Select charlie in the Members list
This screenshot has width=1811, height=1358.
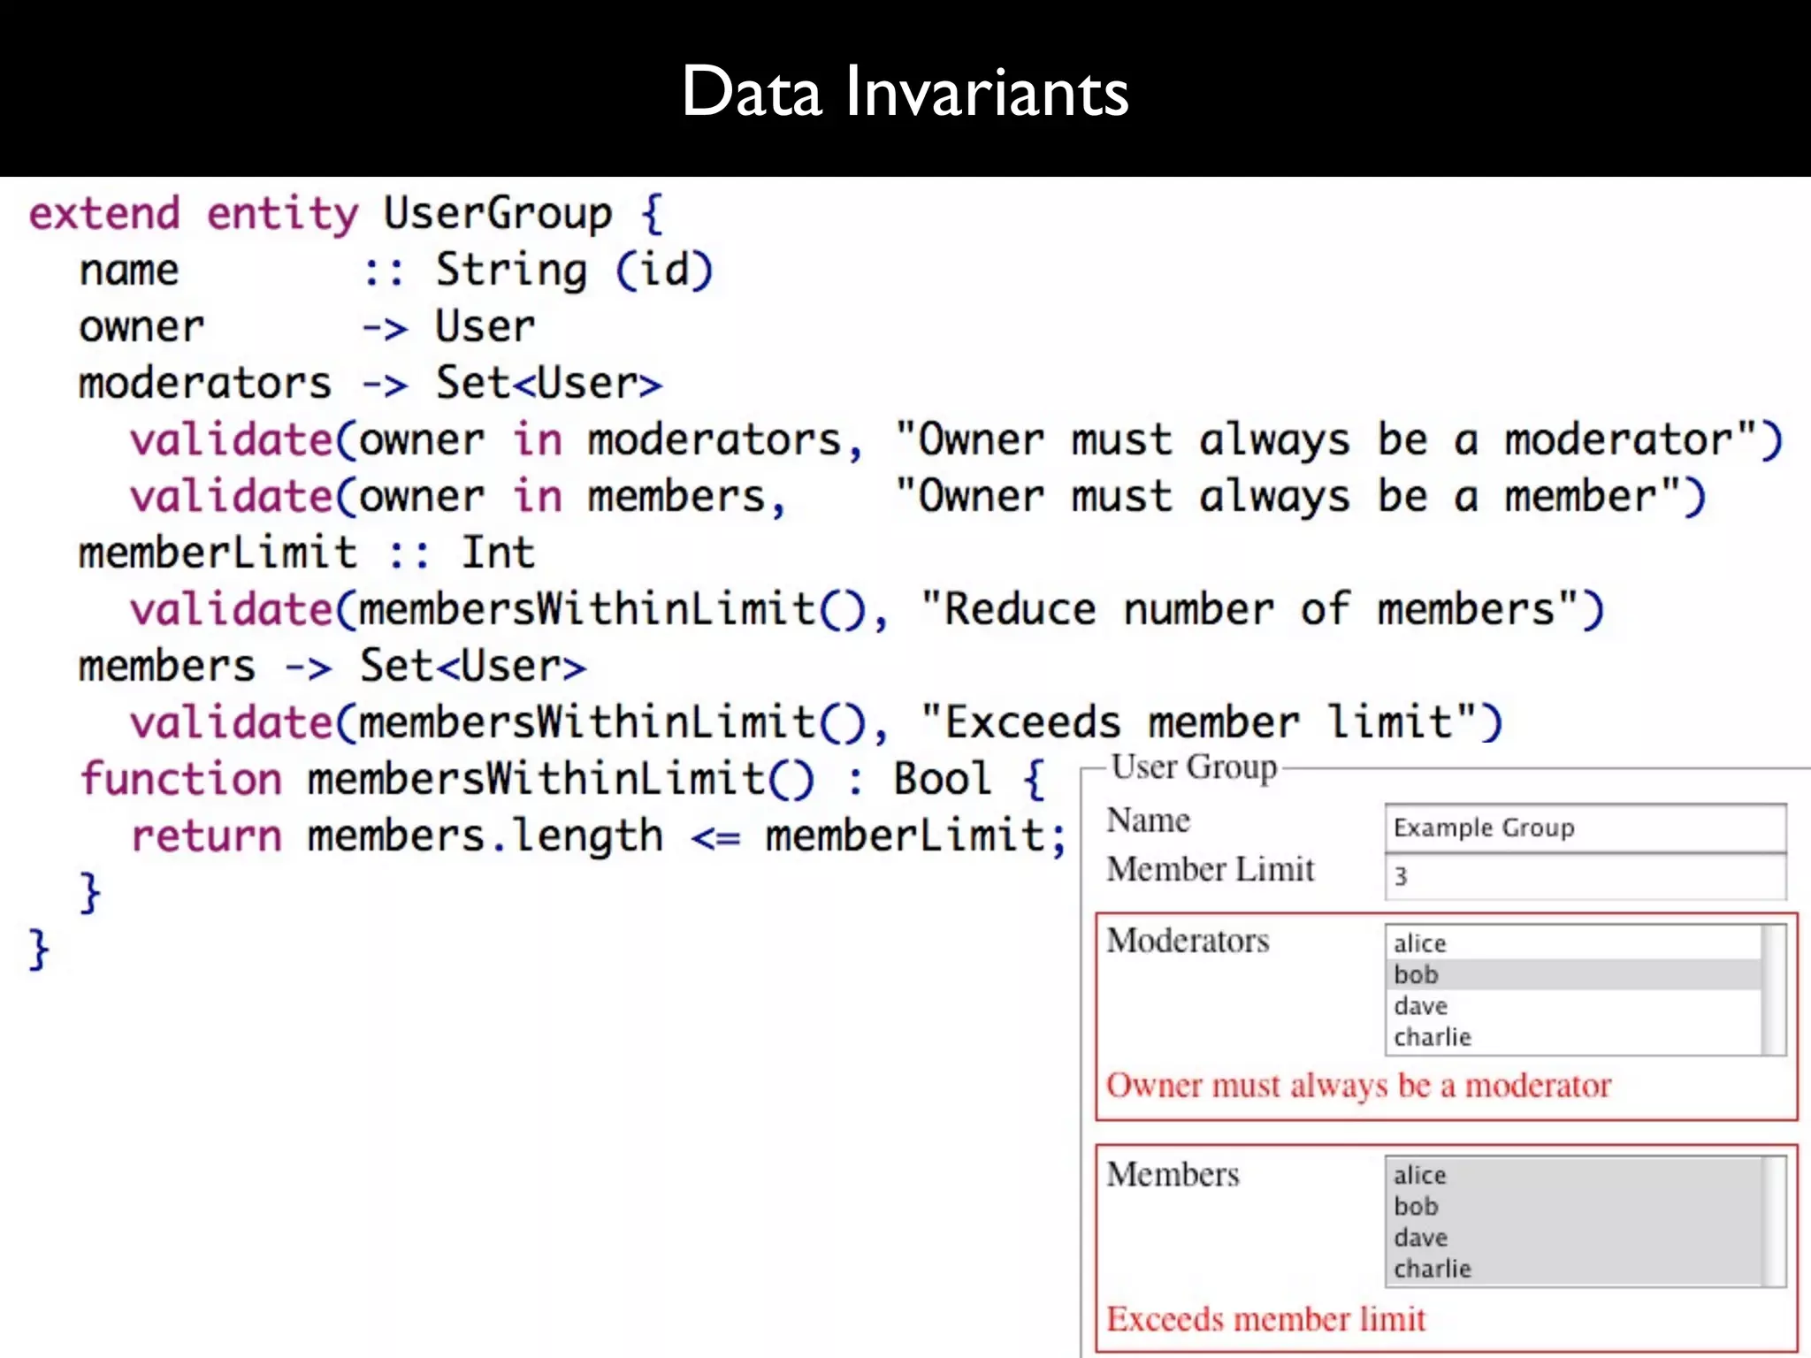[1573, 1269]
